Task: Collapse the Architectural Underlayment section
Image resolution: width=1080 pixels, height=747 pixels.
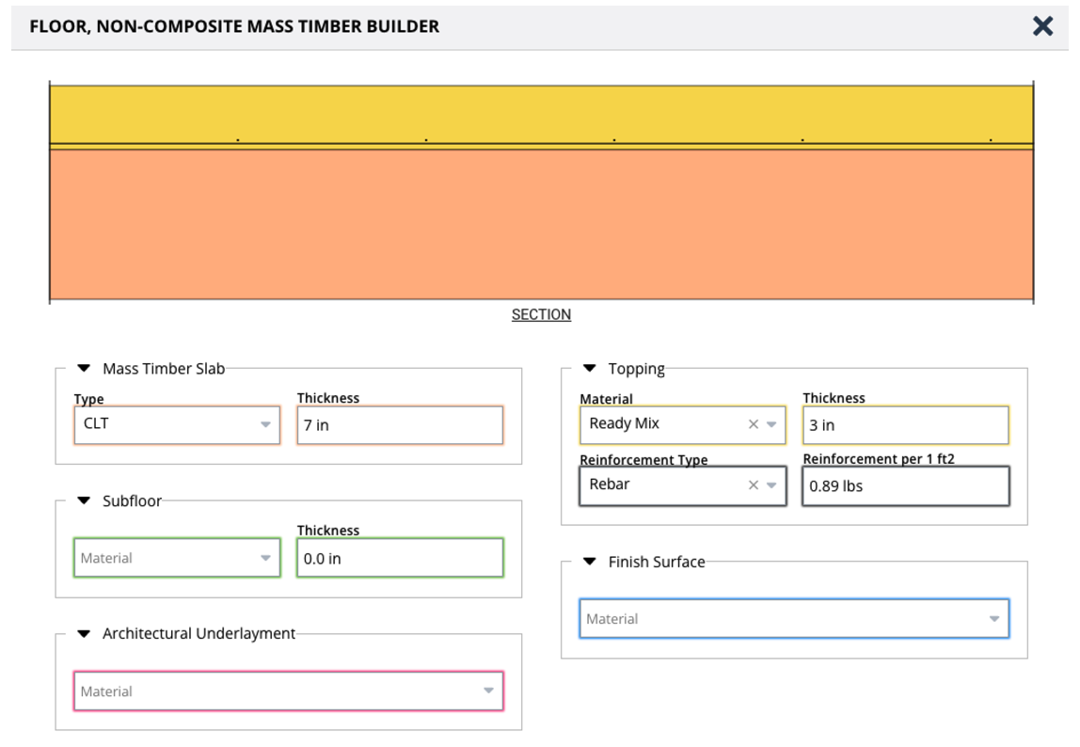Action: pyautogui.click(x=84, y=634)
